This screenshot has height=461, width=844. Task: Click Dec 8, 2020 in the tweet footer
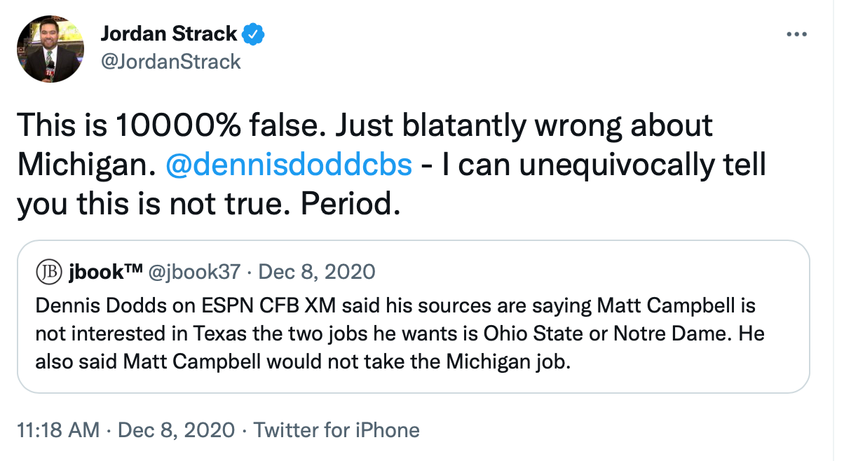(x=176, y=429)
